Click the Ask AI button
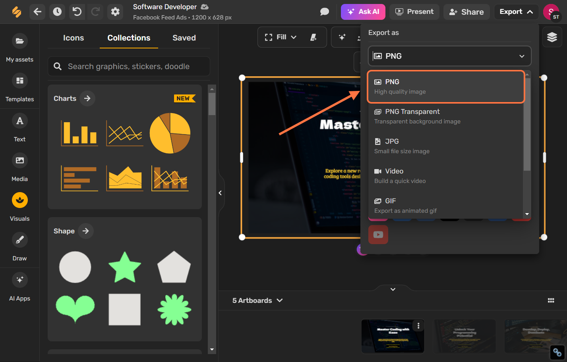This screenshot has height=362, width=567. (x=363, y=12)
